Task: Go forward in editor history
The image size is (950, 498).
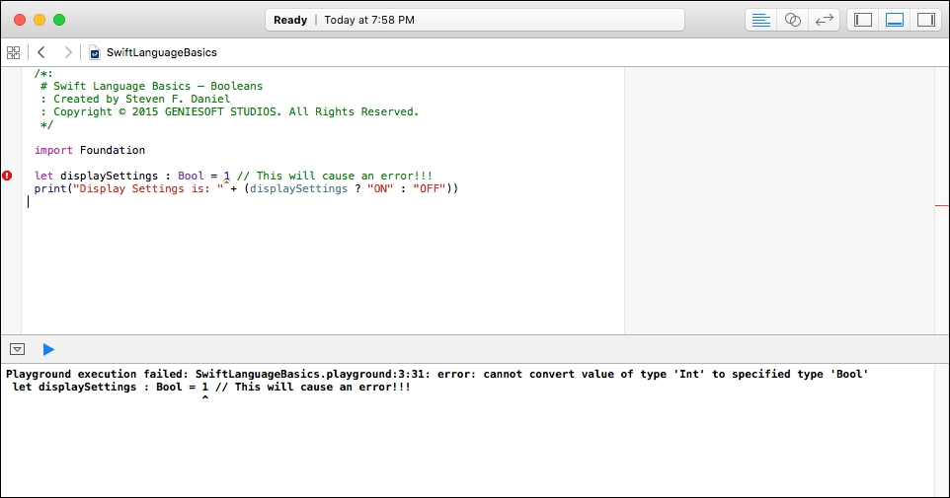Action: point(68,52)
